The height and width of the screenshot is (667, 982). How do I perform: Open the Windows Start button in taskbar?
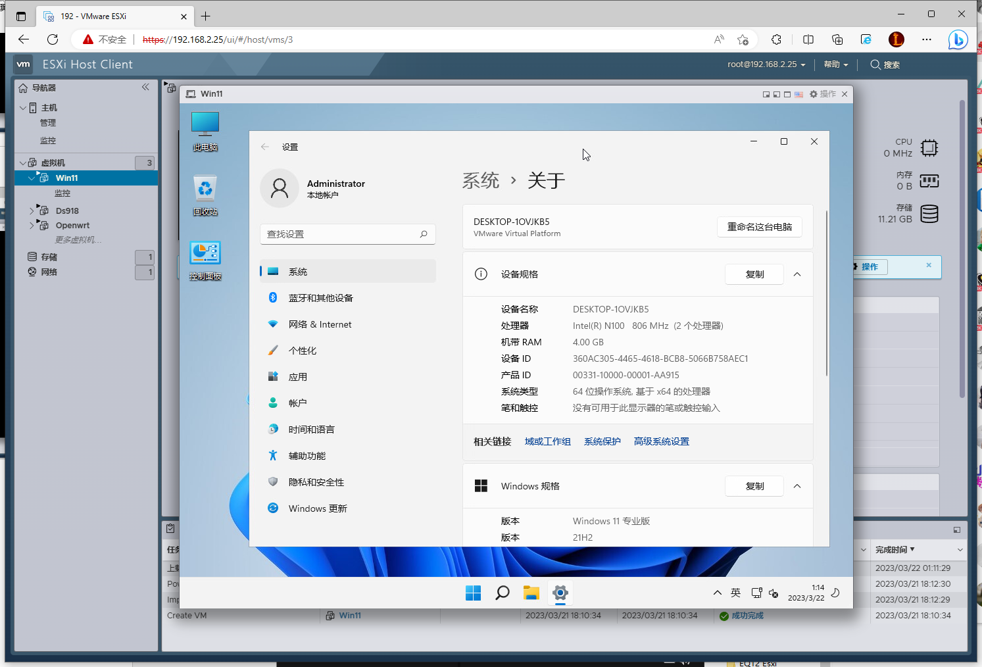pos(473,593)
